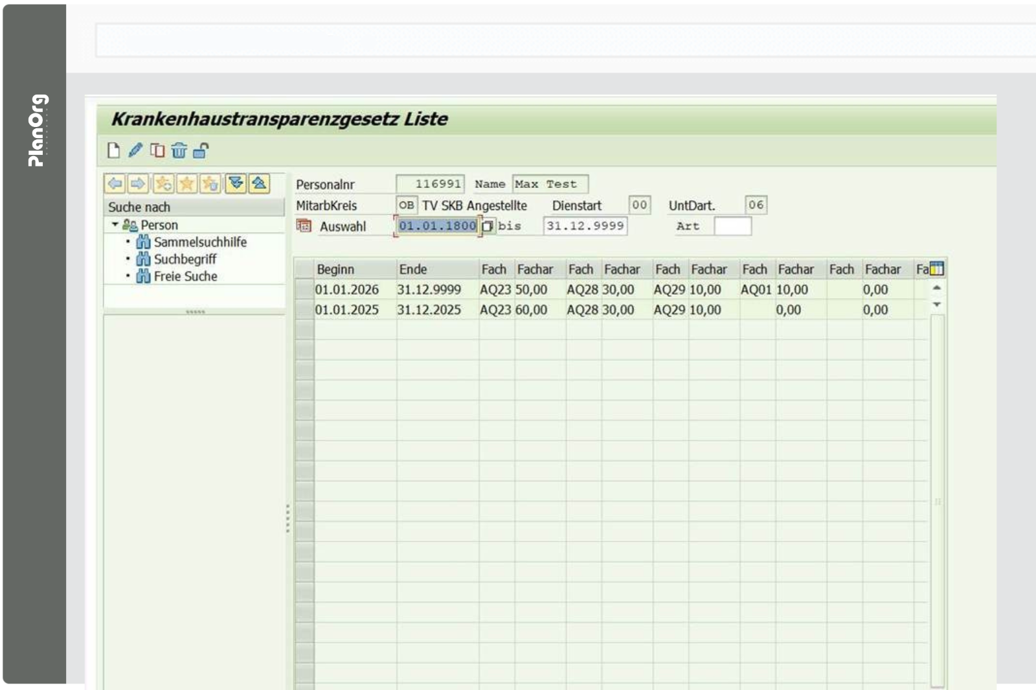
Task: Expand all nodes with the double-down arrow icon
Action: coord(236,184)
